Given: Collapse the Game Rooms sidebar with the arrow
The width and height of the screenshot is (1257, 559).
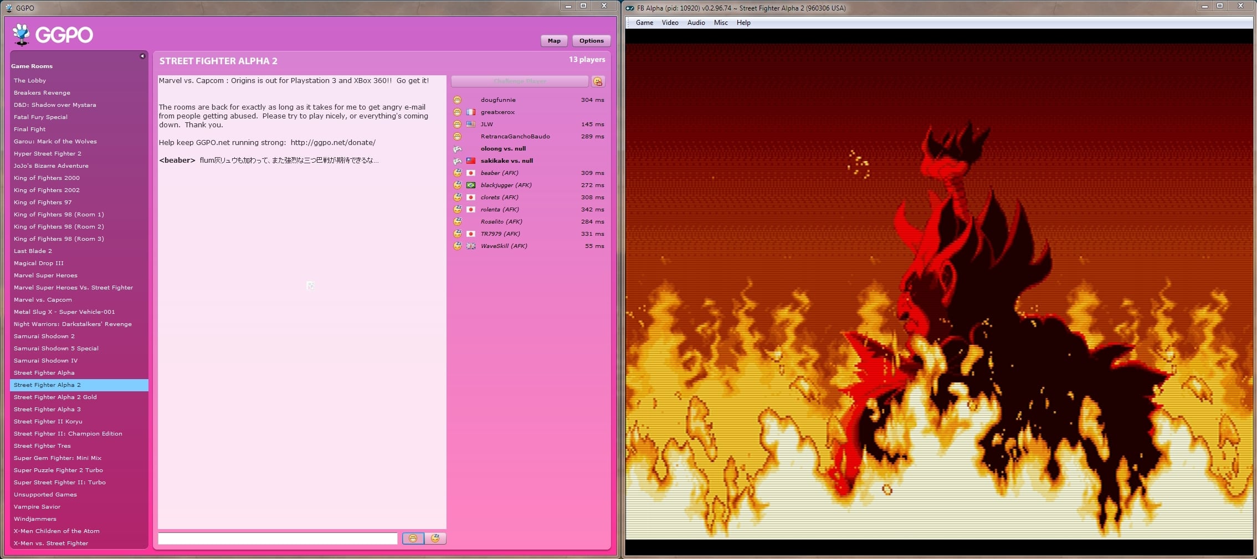Looking at the screenshot, I should click(143, 55).
